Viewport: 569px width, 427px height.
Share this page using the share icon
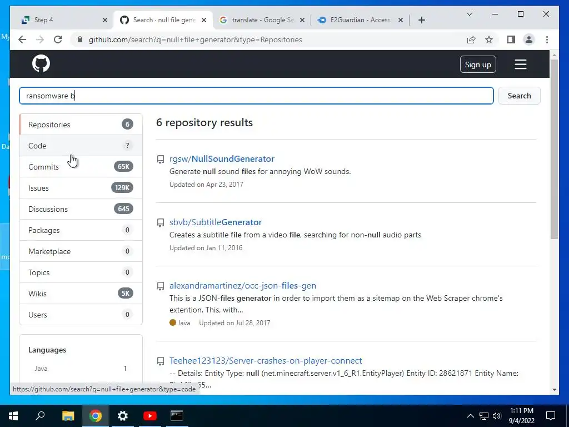[x=471, y=39]
